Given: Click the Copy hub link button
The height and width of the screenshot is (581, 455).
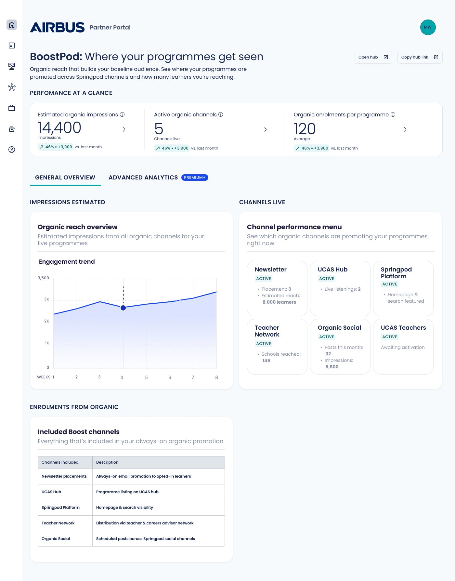Looking at the screenshot, I should (420, 57).
